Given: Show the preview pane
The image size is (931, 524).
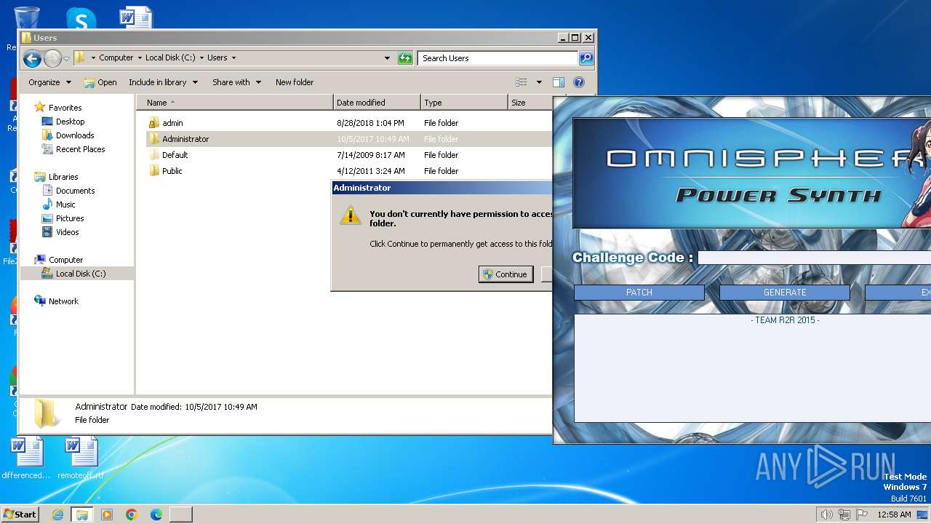Looking at the screenshot, I should coord(559,82).
